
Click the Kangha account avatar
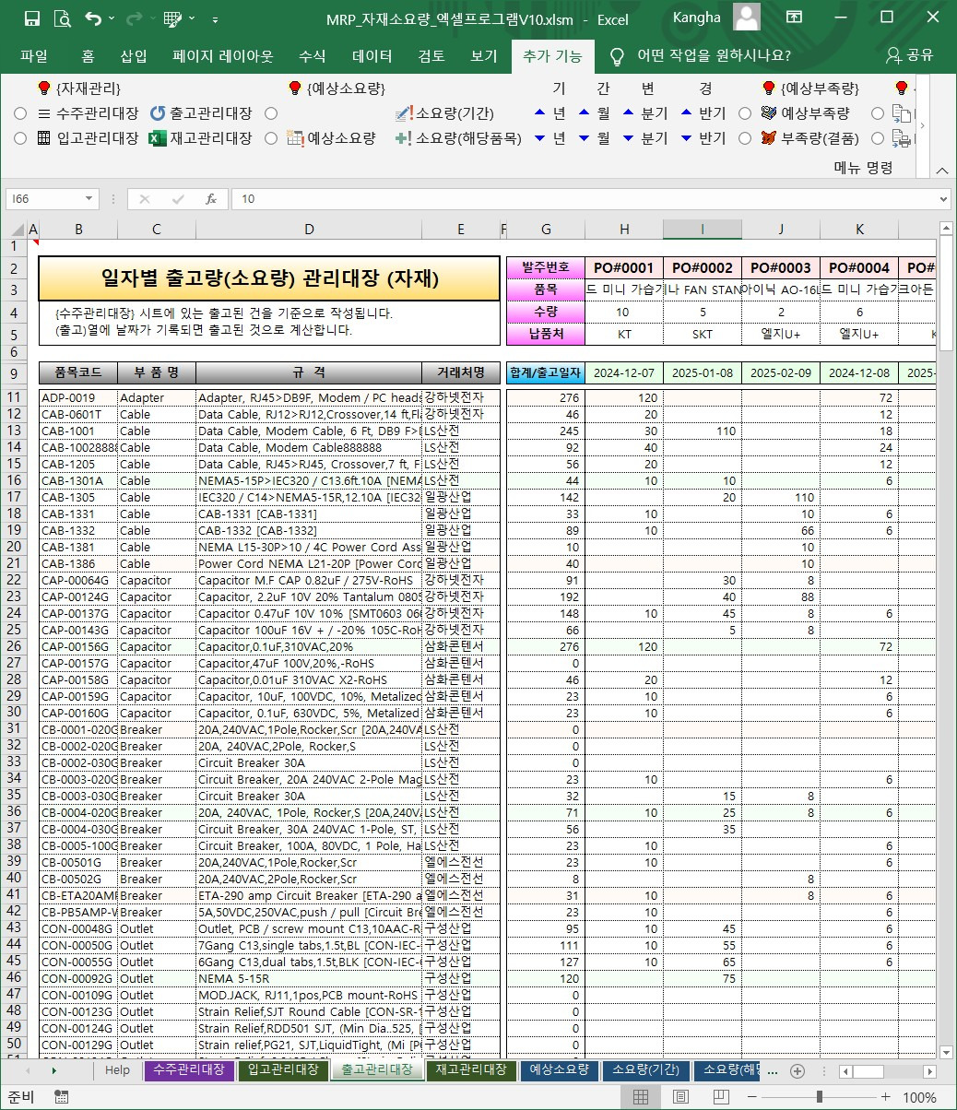coord(747,18)
